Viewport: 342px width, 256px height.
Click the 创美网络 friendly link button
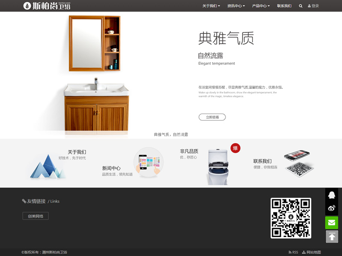tap(36, 216)
